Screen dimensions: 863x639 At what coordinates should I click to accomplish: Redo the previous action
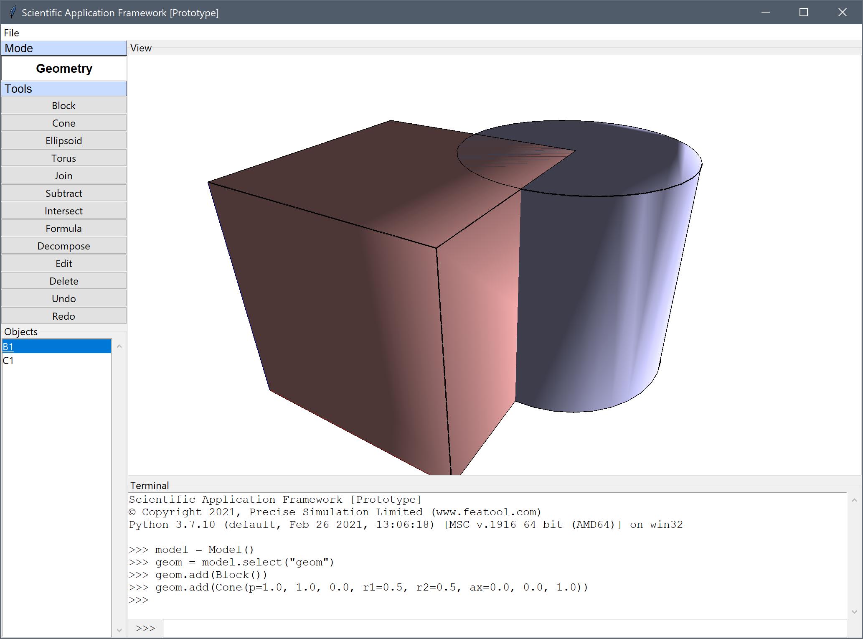coord(63,316)
